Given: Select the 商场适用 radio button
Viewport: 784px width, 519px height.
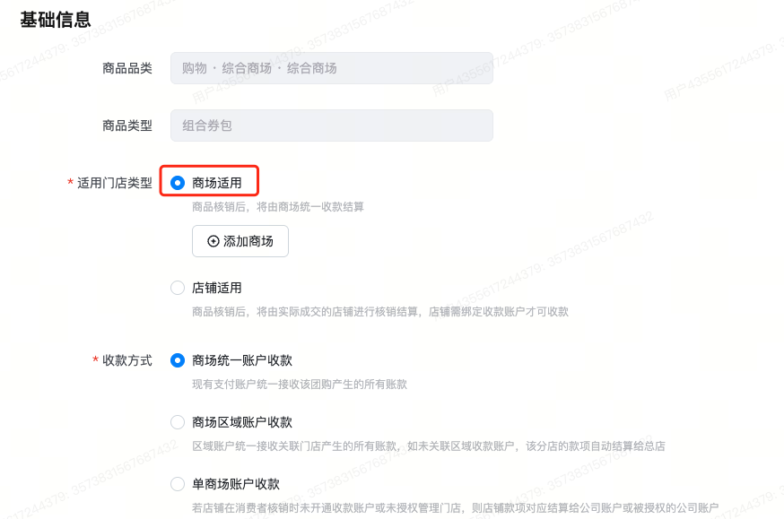Looking at the screenshot, I should click(x=178, y=183).
